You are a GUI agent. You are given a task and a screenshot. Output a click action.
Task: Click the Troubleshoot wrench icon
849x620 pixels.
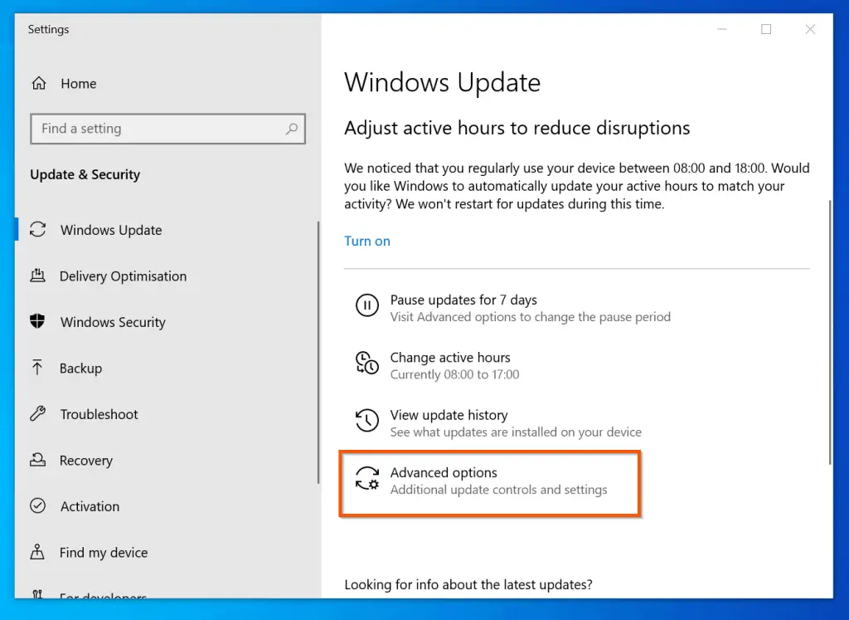[38, 414]
